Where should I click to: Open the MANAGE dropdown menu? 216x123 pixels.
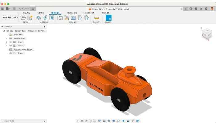point(73,22)
